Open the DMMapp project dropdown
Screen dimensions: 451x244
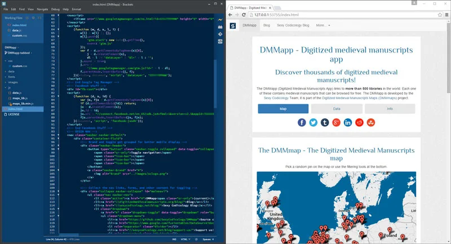[12, 47]
